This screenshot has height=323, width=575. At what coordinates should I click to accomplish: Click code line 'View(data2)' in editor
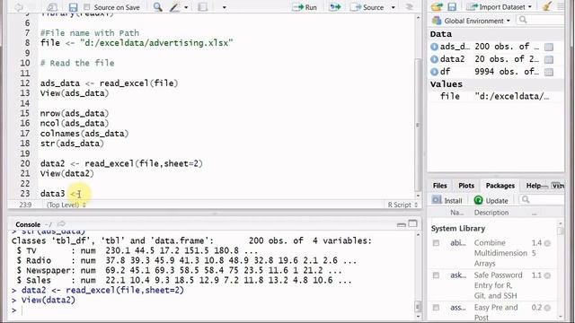[67, 173]
